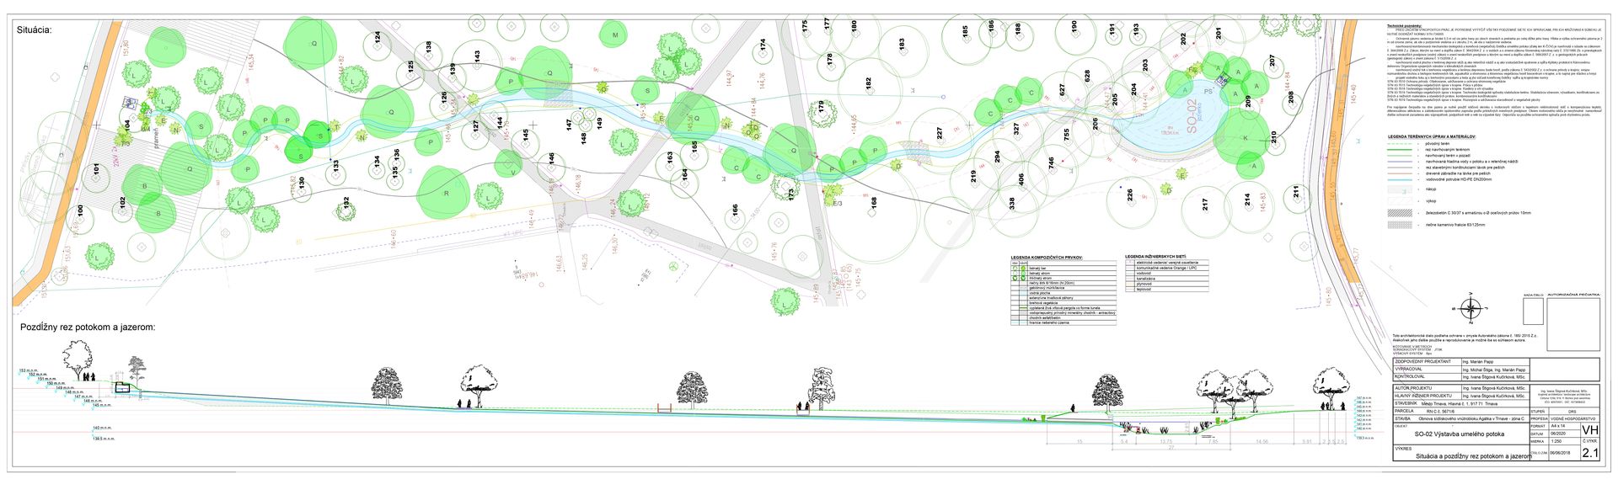Click the pump station PS symbol at pond
The height and width of the screenshot is (495, 1618).
coord(1183,91)
